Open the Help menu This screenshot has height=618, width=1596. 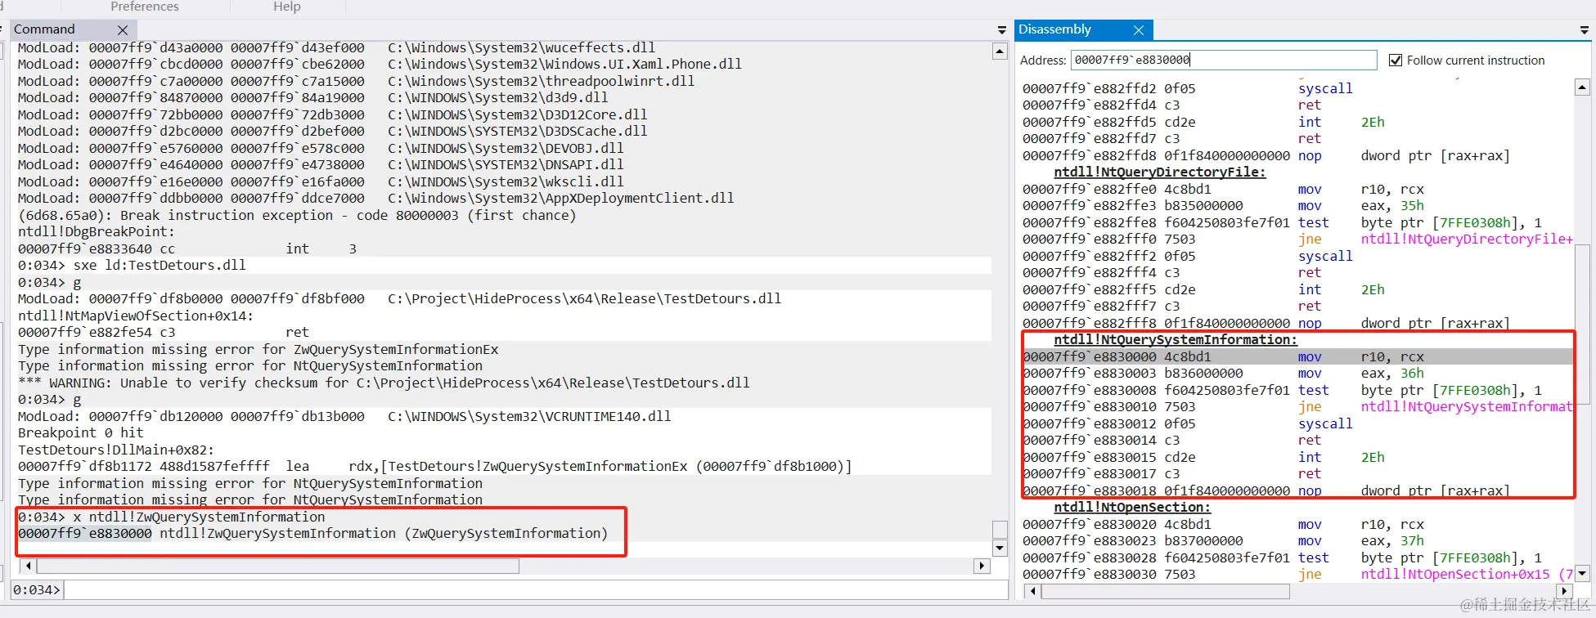[287, 7]
